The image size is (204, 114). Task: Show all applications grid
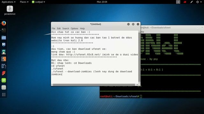pyautogui.click(x=4, y=95)
